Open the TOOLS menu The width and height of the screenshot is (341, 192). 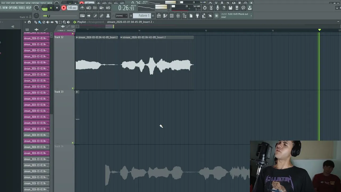(22, 8)
